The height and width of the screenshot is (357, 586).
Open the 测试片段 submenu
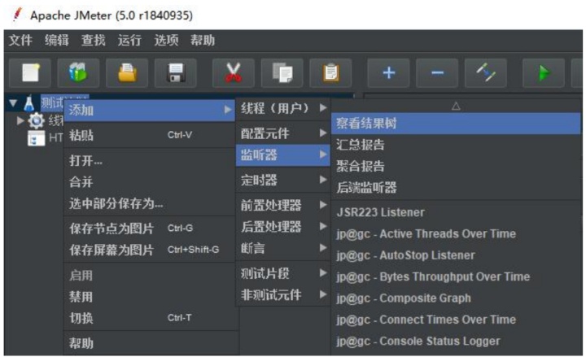(x=283, y=273)
